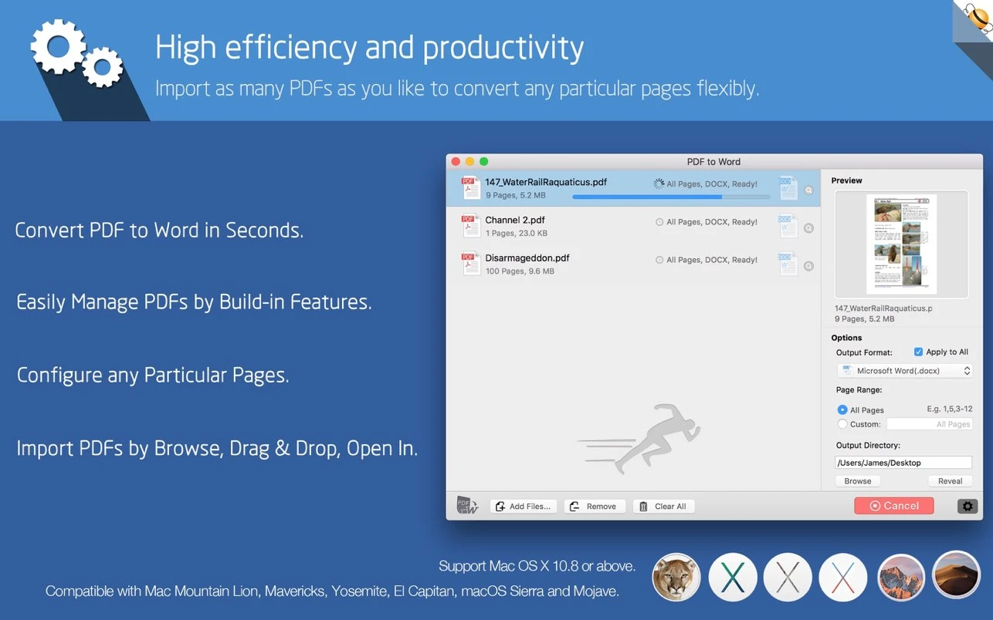Click the Reveal button
Image resolution: width=993 pixels, height=620 pixels.
[x=950, y=481]
